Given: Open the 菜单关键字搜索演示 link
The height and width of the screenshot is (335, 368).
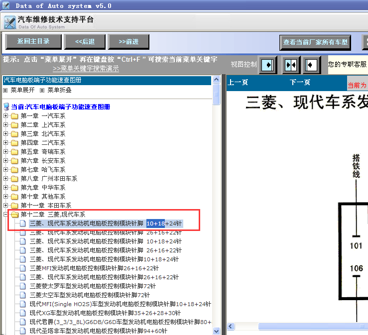Looking at the screenshot, I should (x=86, y=69).
